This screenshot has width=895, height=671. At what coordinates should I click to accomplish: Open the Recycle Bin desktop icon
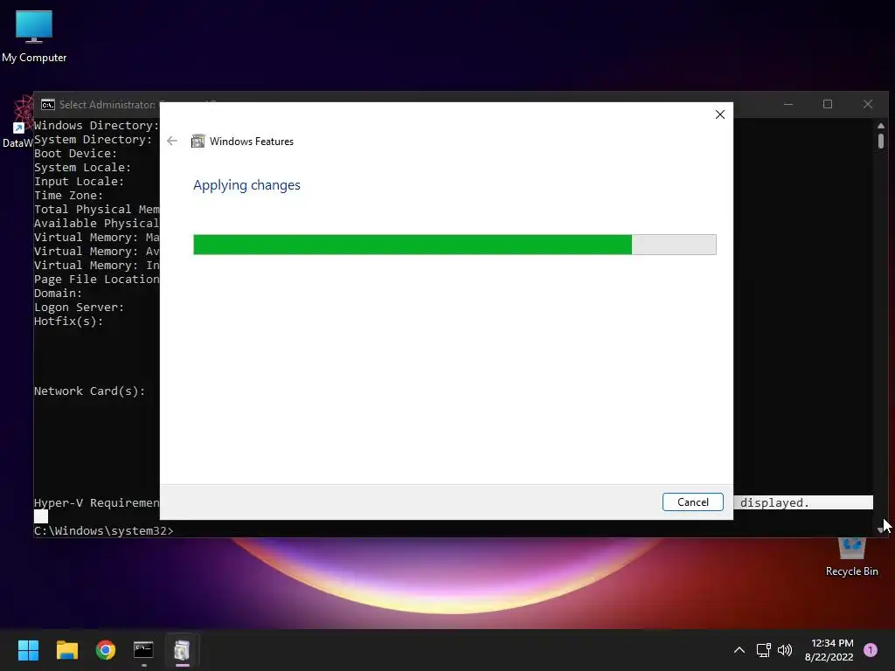(x=851, y=557)
